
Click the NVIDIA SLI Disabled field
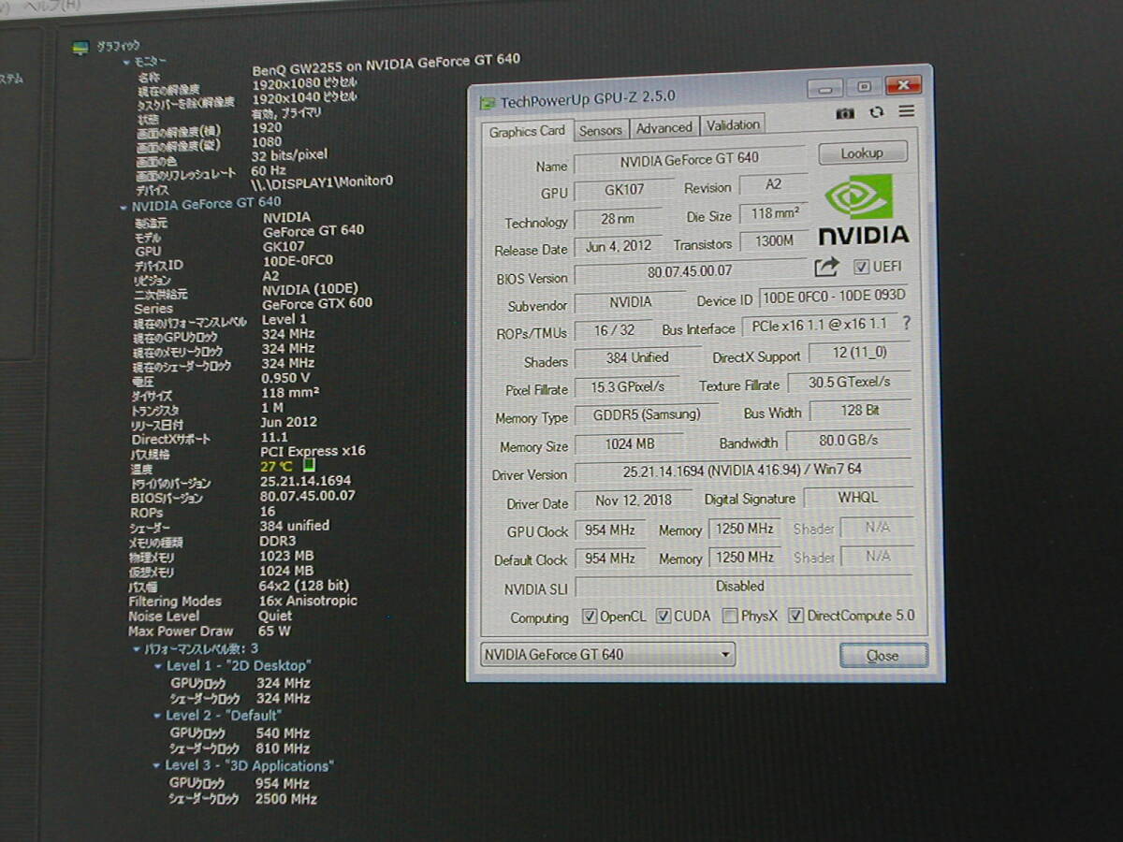(x=743, y=587)
